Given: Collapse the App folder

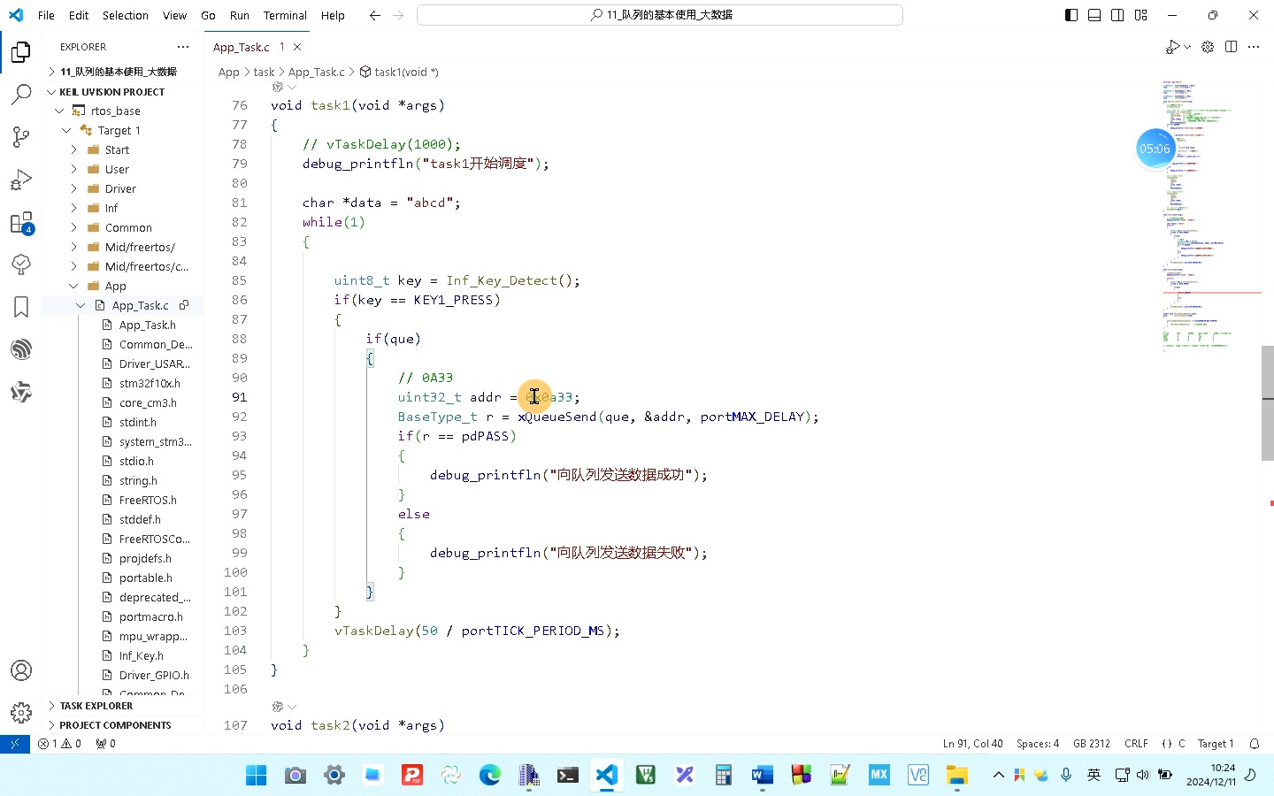Looking at the screenshot, I should [115, 286].
